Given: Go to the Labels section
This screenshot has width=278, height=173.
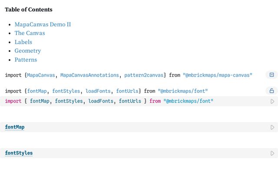Looking at the screenshot, I should (23, 42).
